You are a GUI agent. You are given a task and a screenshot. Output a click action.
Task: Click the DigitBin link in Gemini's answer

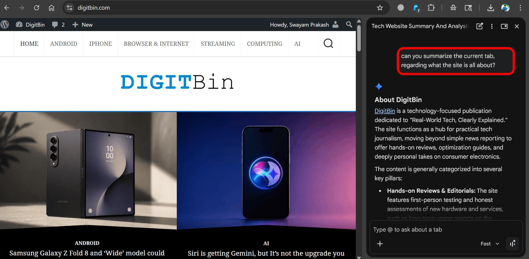point(385,111)
